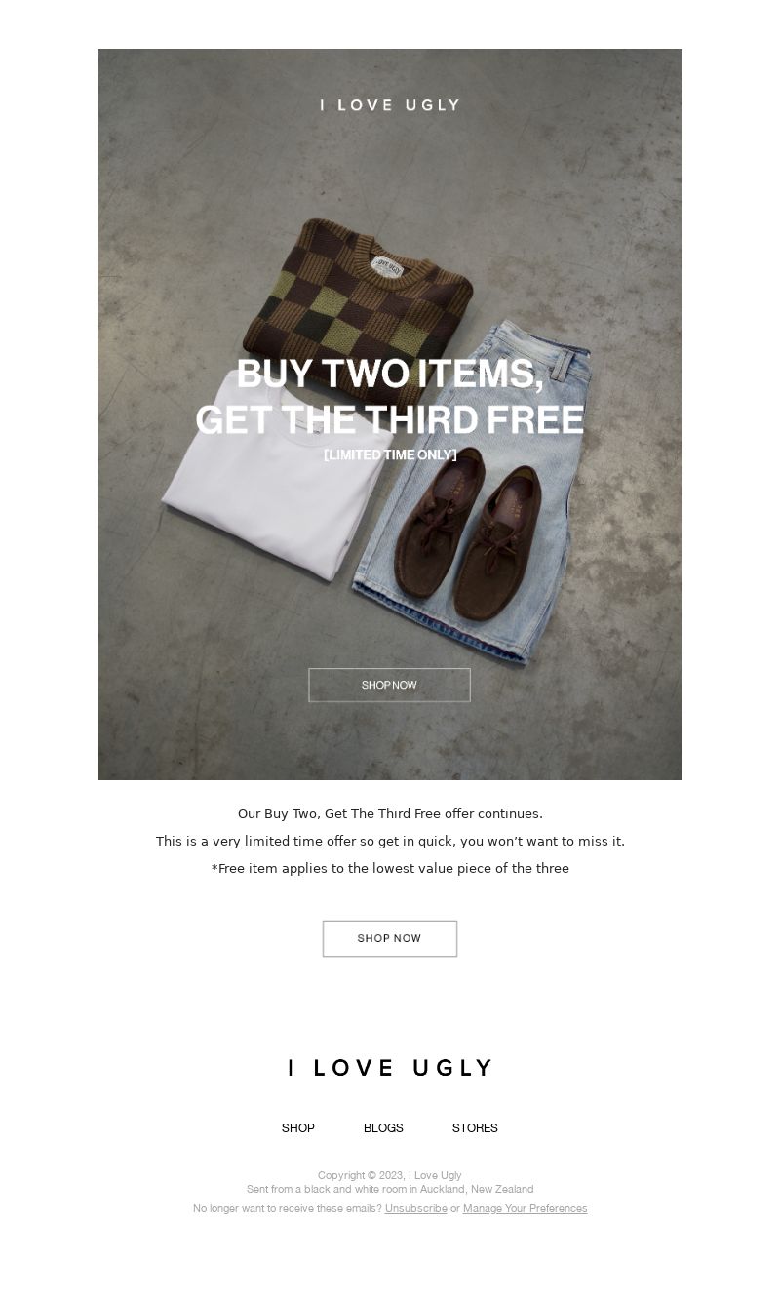Click the Copyright © 2023 footer text
This screenshot has width=780, height=1302.
390,1176
